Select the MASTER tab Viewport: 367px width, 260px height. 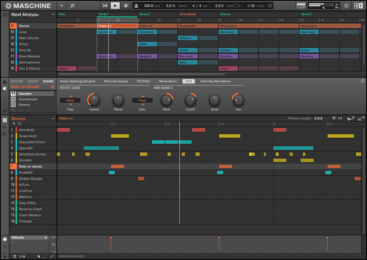[x=17, y=81]
